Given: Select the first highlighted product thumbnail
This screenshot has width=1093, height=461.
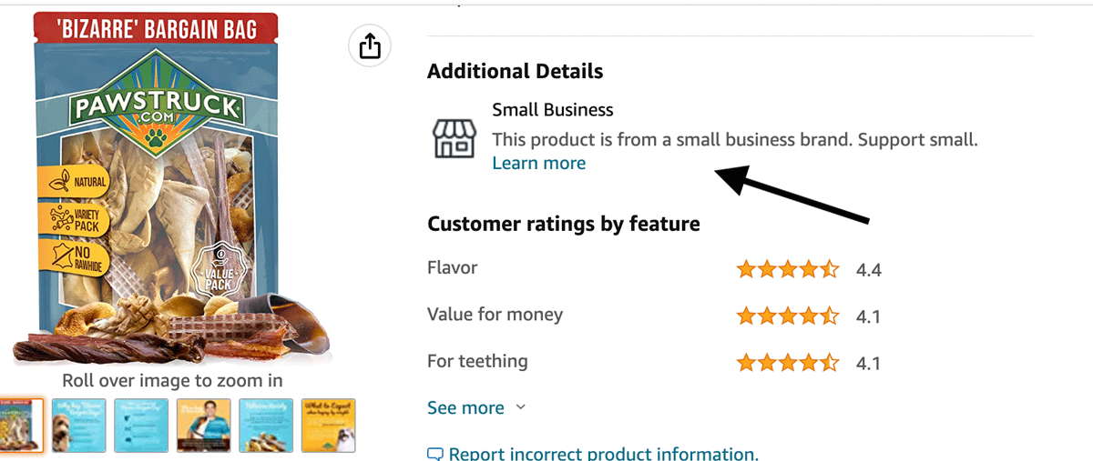Looking at the screenshot, I should coord(20,425).
